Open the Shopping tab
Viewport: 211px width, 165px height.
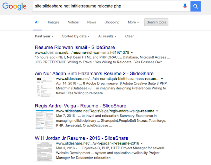coord(112,22)
